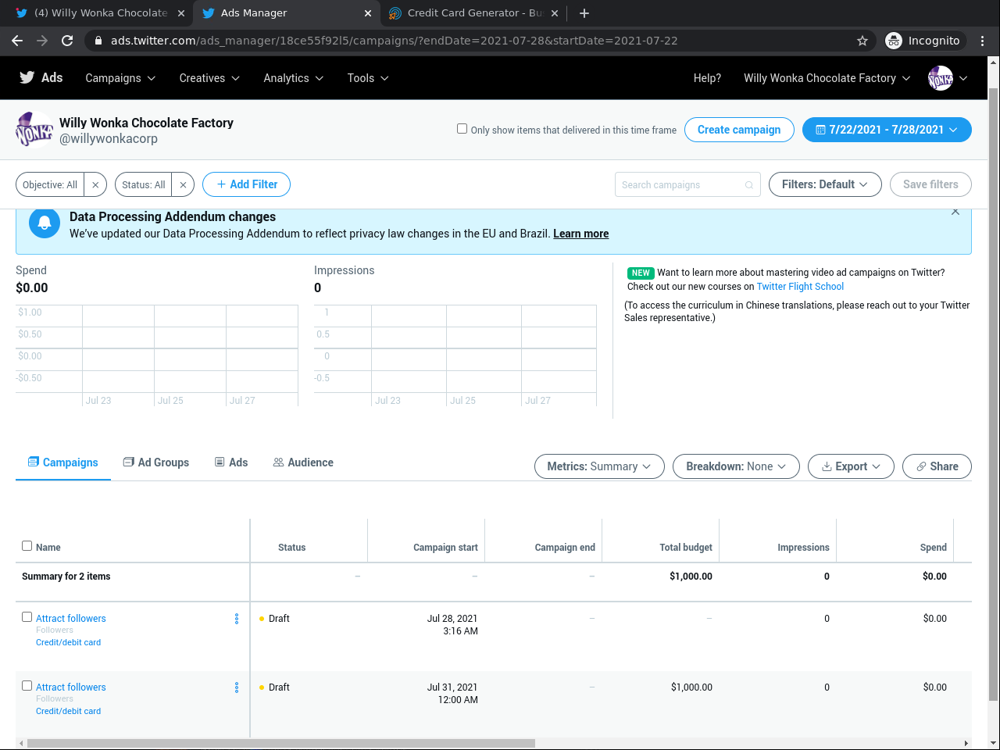Open the Twitter Flight School link

tap(800, 287)
